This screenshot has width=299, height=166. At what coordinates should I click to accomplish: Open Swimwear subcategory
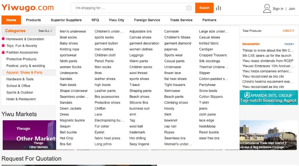[172, 91]
